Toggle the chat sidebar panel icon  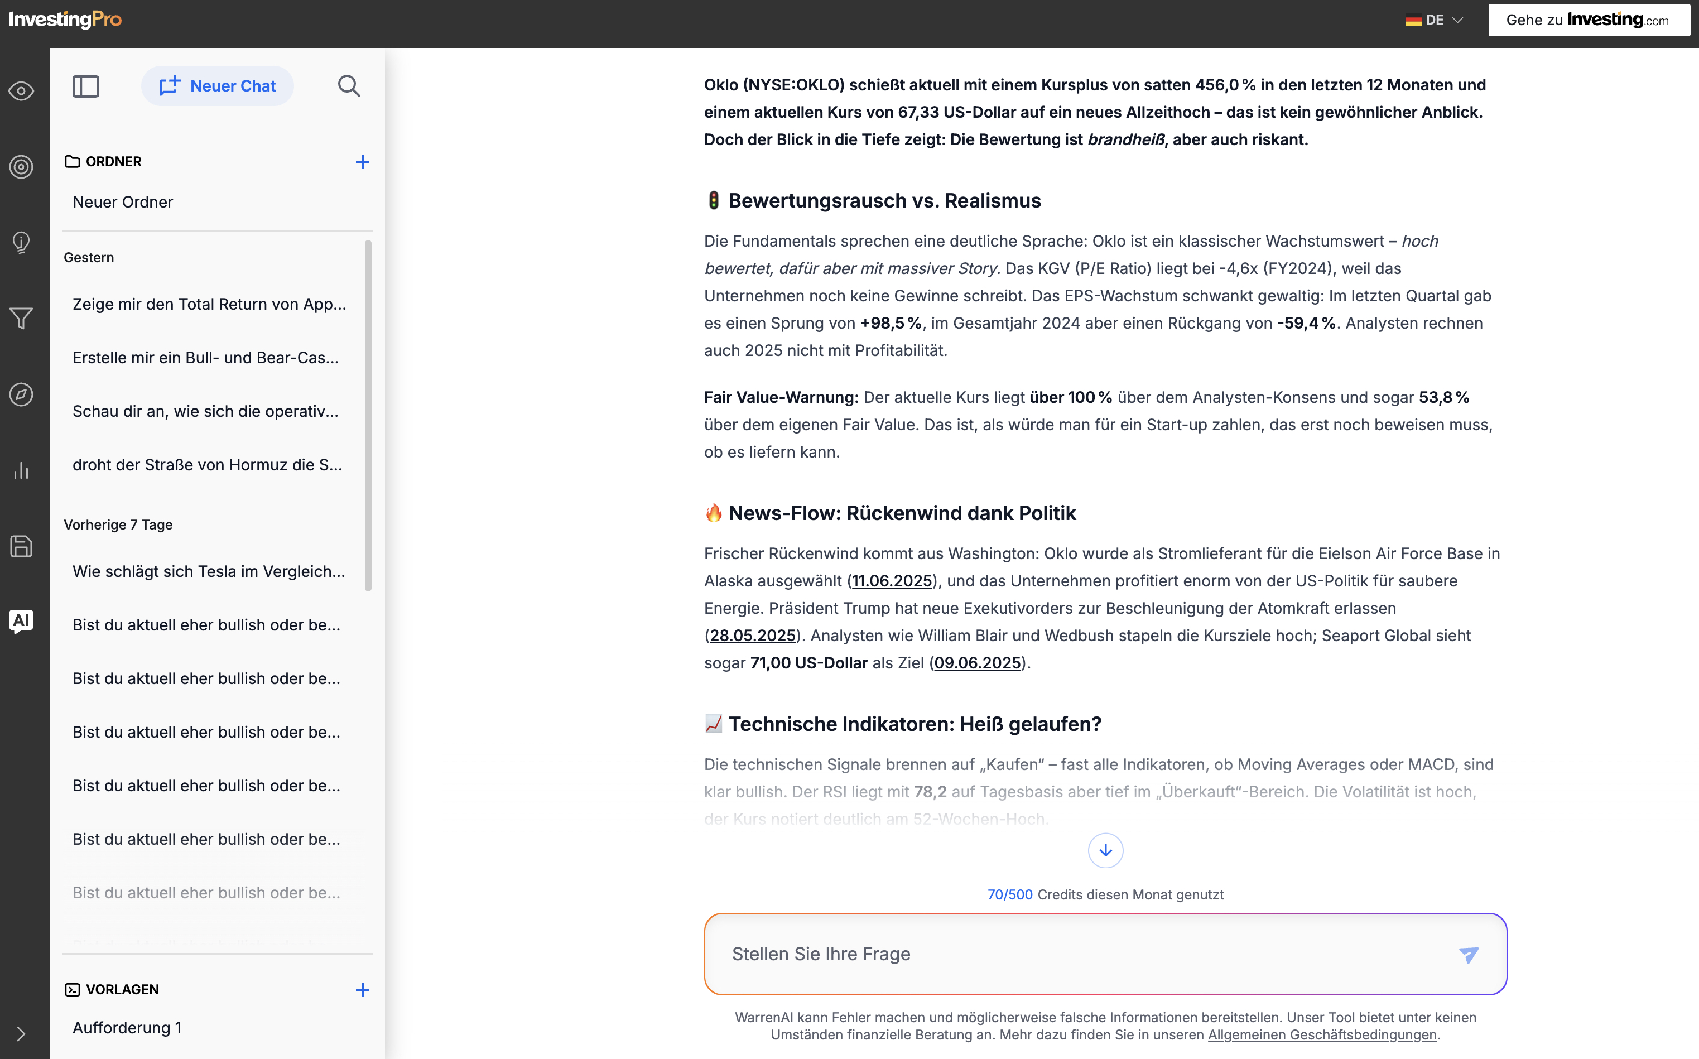point(86,86)
